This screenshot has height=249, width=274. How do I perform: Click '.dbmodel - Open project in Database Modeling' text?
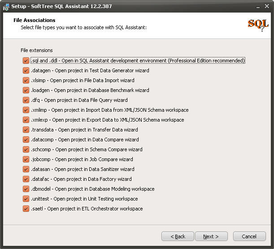(x=93, y=189)
